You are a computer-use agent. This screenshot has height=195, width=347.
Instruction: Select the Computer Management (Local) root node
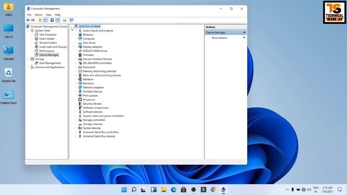click(49, 27)
